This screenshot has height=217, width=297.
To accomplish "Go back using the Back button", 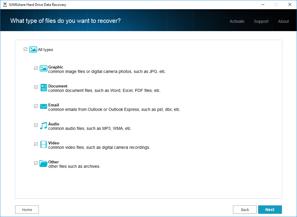I will point(245,210).
